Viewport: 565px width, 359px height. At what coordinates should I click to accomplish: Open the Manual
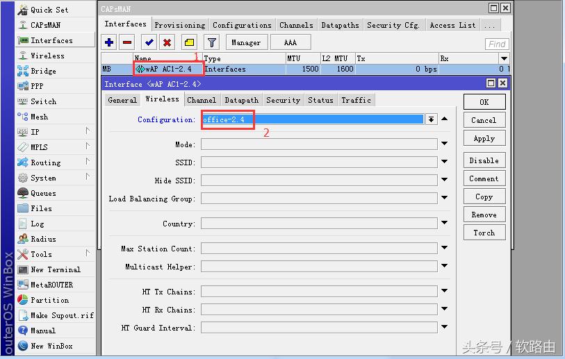click(x=55, y=331)
